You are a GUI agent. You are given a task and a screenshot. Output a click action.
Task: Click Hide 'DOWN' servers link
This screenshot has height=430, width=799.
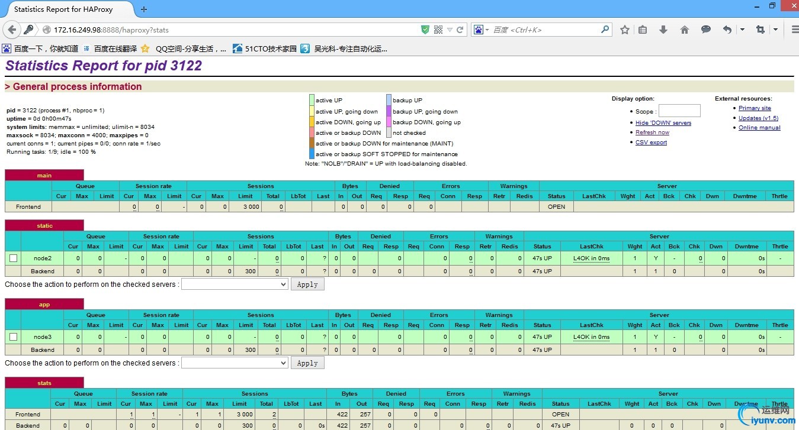tap(663, 123)
